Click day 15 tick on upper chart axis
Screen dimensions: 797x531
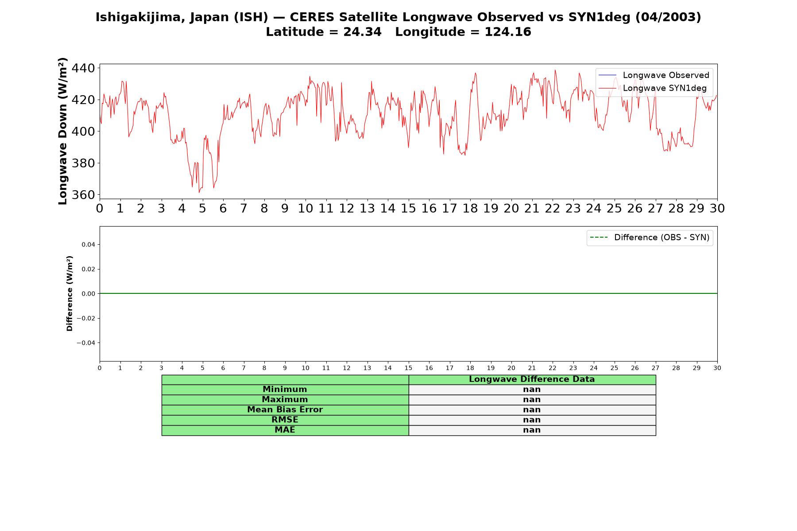pos(408,208)
